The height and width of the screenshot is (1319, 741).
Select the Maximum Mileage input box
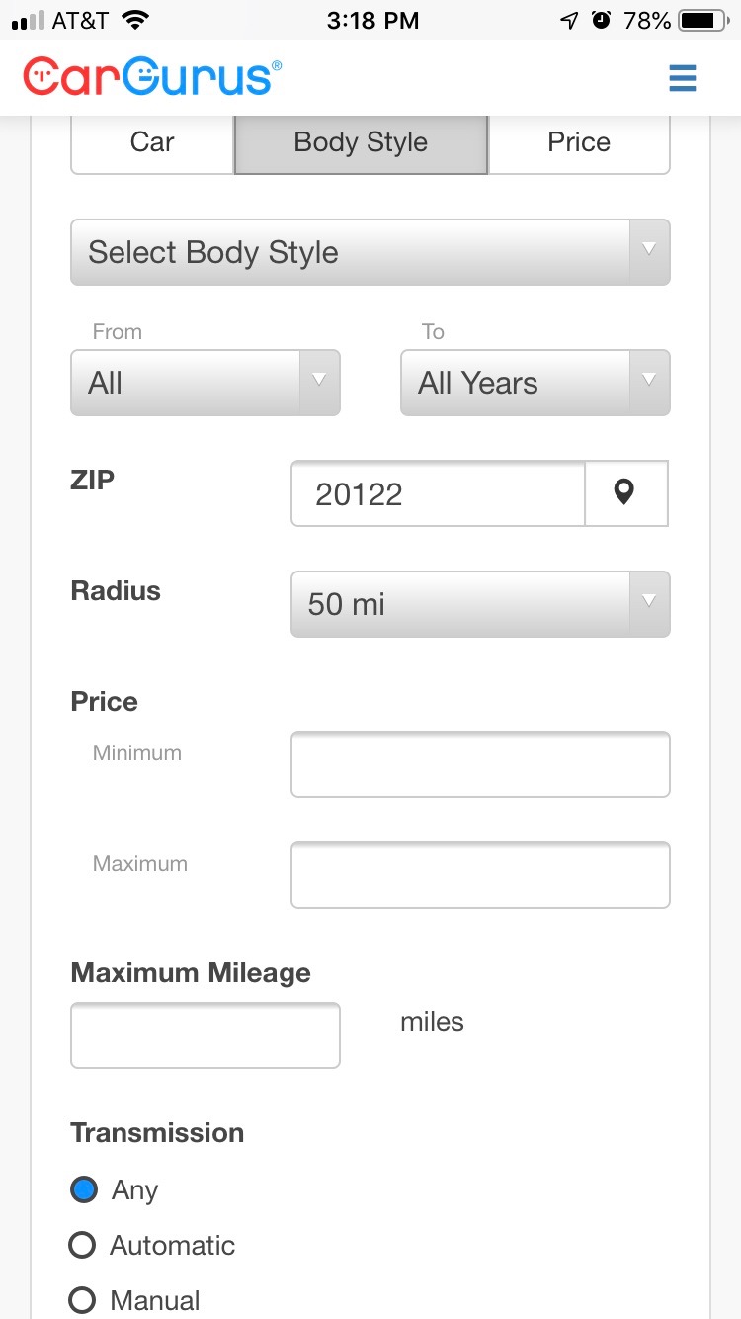pos(205,1034)
